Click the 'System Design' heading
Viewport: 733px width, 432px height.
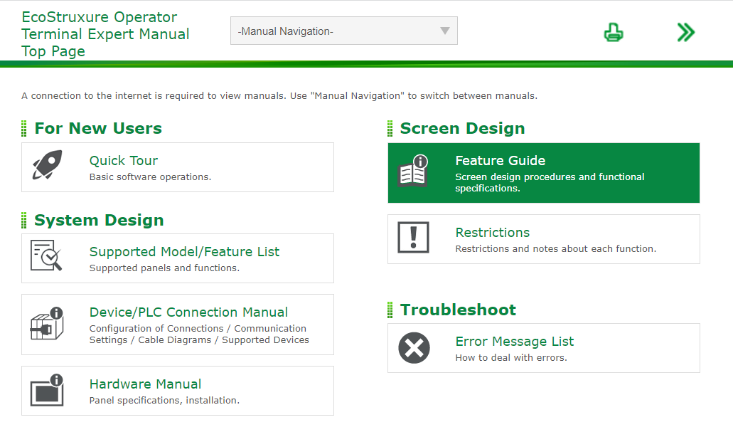pos(99,220)
